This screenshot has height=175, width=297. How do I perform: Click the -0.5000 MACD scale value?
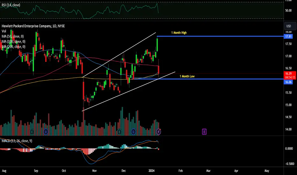[x=290, y=164]
